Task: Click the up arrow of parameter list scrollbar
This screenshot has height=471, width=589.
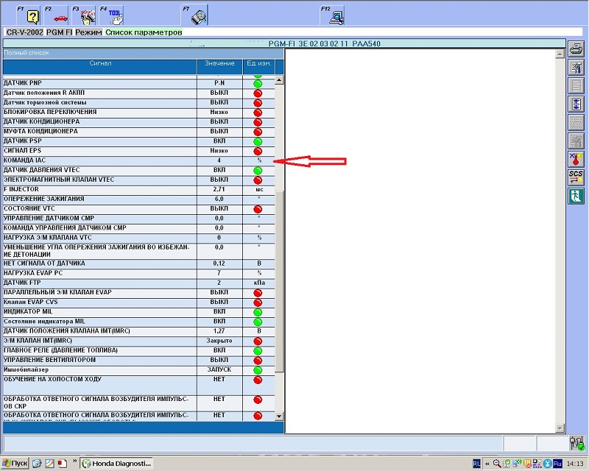Action: click(x=279, y=80)
